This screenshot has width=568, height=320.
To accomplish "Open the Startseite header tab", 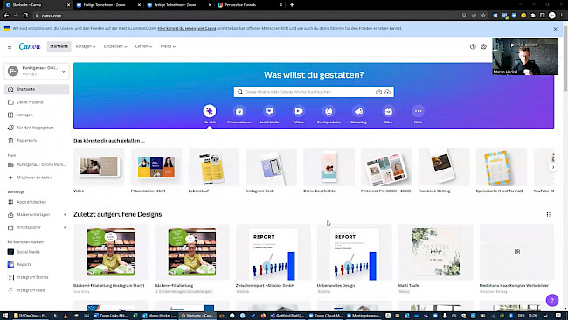I will click(59, 46).
